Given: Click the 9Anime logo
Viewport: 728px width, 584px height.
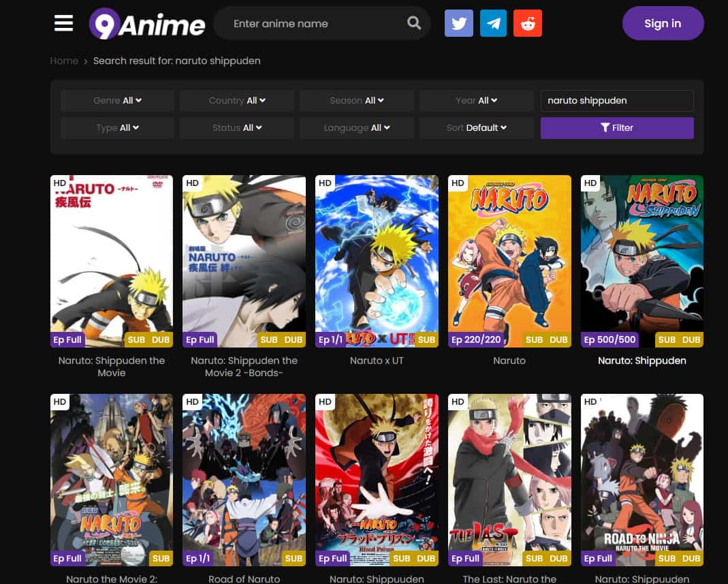Looking at the screenshot, I should point(147,24).
